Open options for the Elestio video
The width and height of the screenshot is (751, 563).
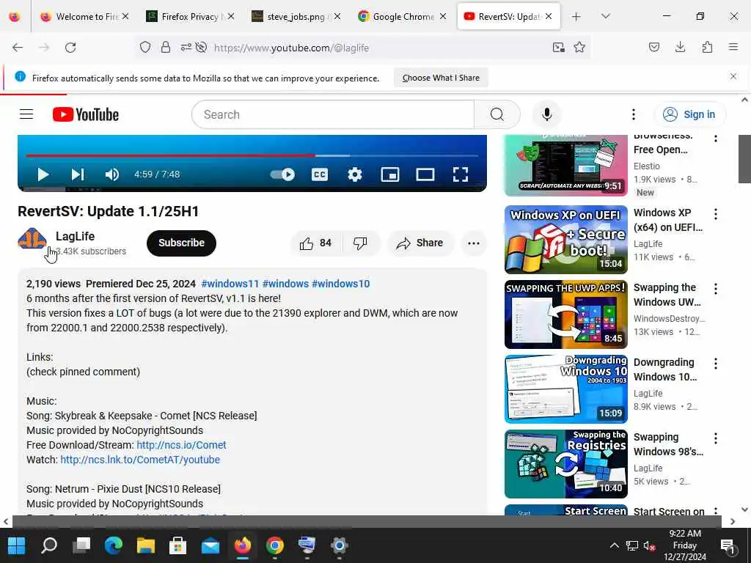click(x=716, y=139)
